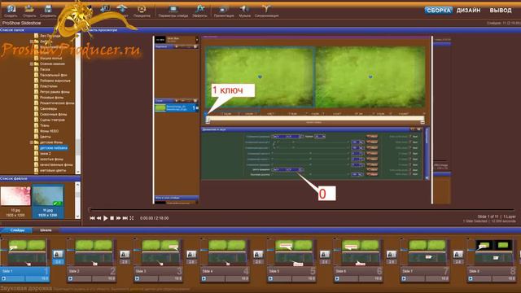Toggle full-screen preview icon
Screen dimensions: 521x293
[x=132, y=218]
